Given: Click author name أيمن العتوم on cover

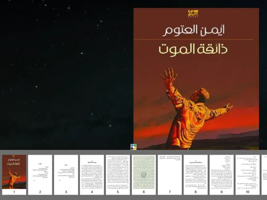Looking at the screenshot, I should (x=194, y=30).
